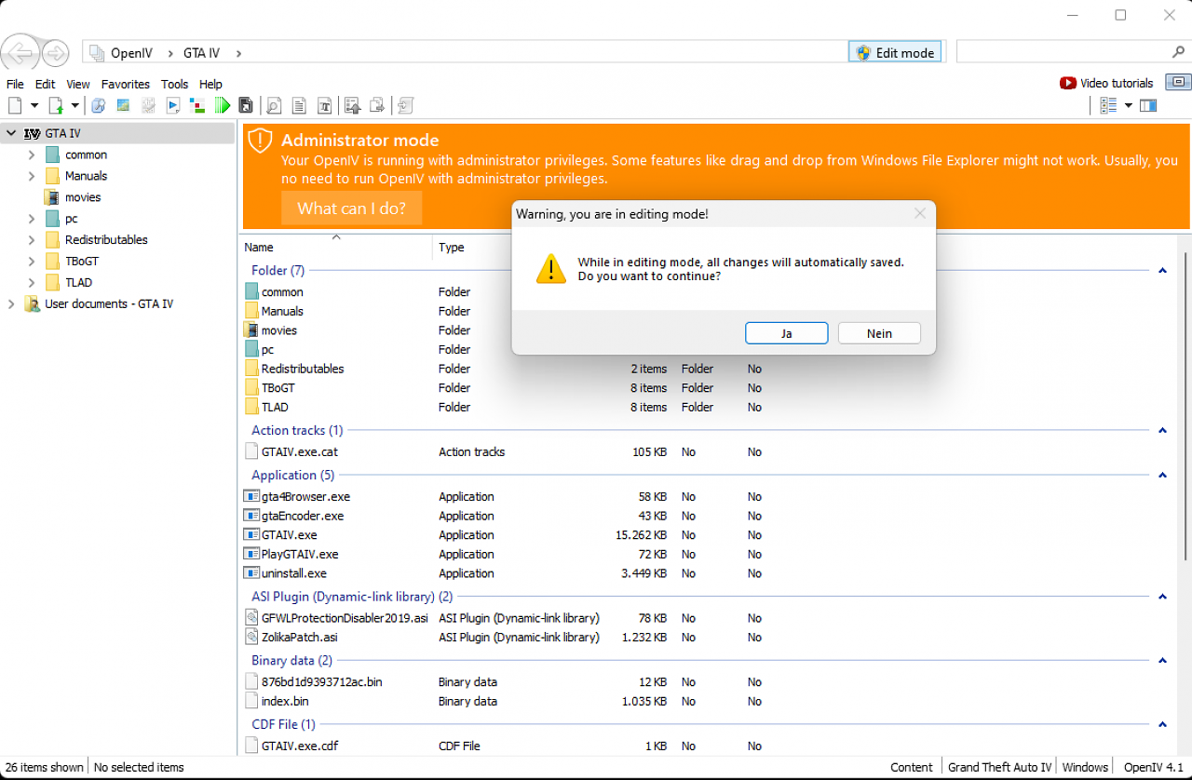This screenshot has width=1192, height=780.
Task: Select the GTAIV.exe file row
Action: tap(289, 535)
